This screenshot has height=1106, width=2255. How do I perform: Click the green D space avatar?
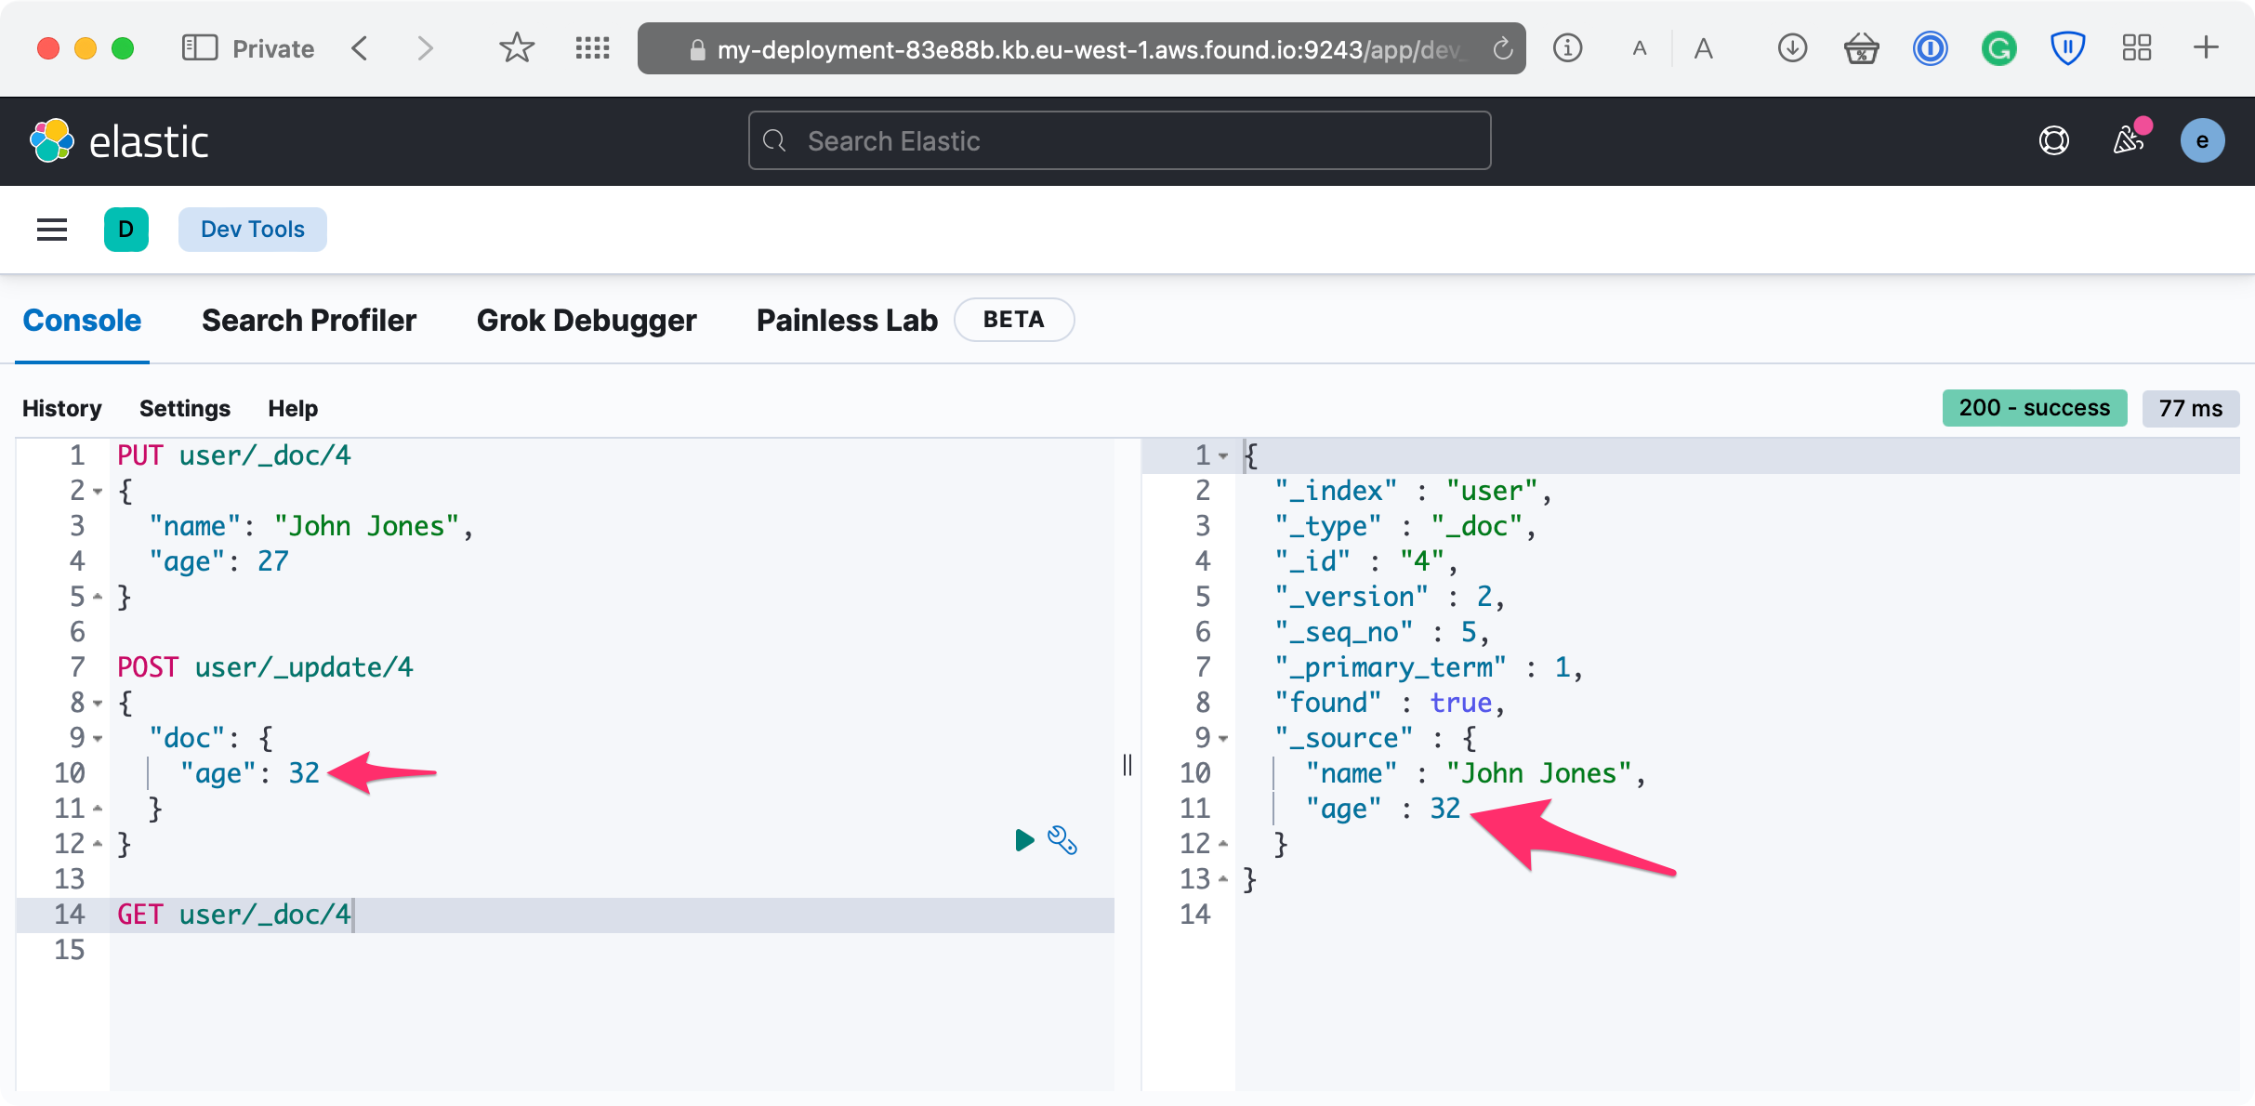point(126,230)
